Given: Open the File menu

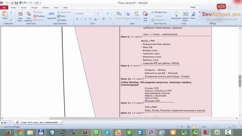Looking at the screenshot, I should coord(4,8).
